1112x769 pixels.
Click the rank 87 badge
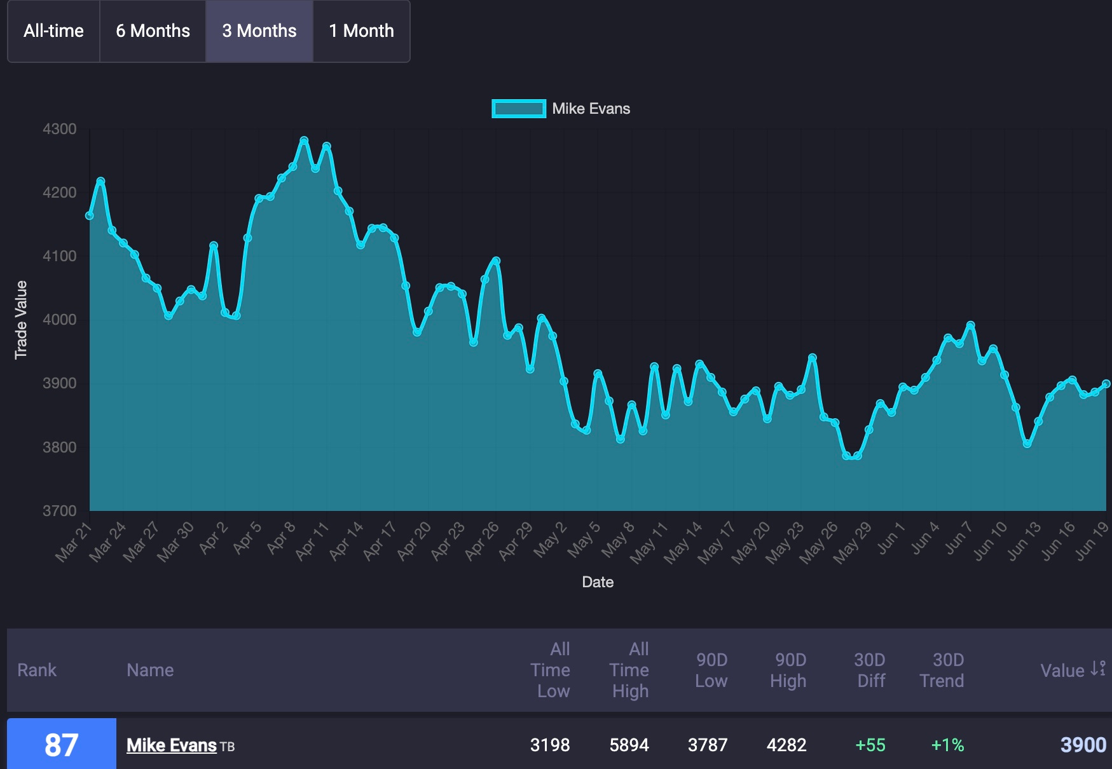pyautogui.click(x=62, y=744)
